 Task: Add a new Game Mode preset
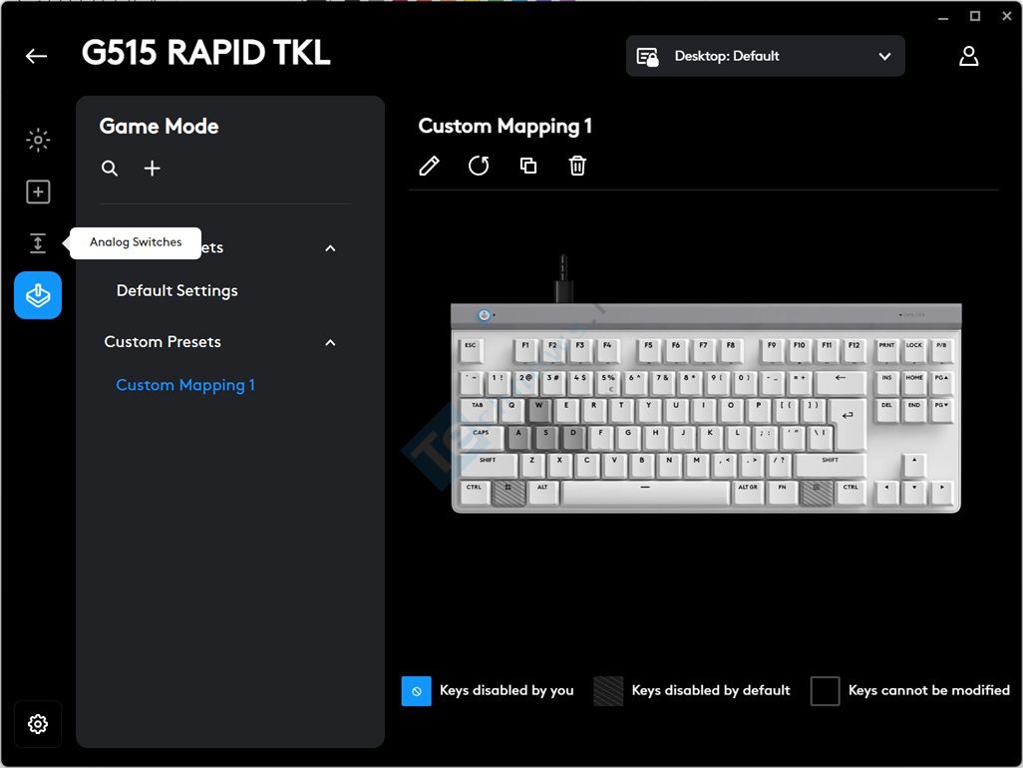152,169
